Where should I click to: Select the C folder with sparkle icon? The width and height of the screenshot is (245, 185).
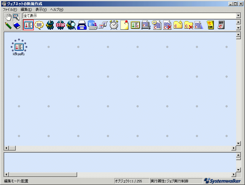pyautogui.click(x=178, y=25)
